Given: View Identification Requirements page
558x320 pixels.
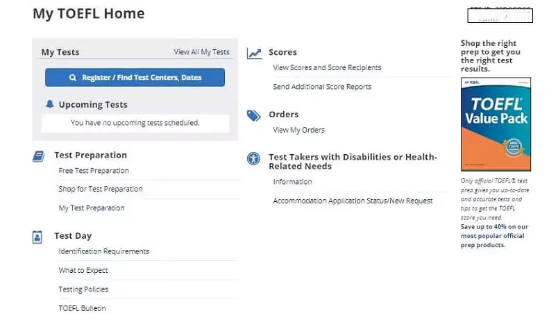Looking at the screenshot, I should 104,251.
